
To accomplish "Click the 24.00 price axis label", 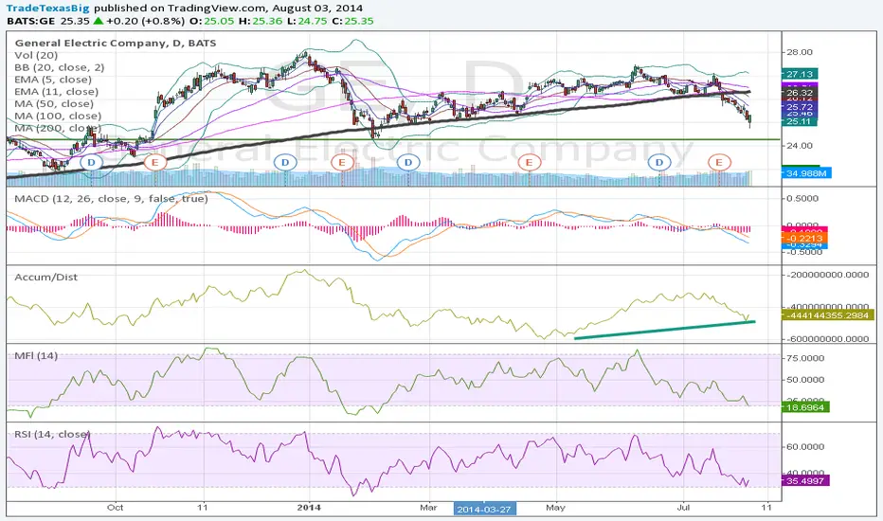I will coord(799,145).
